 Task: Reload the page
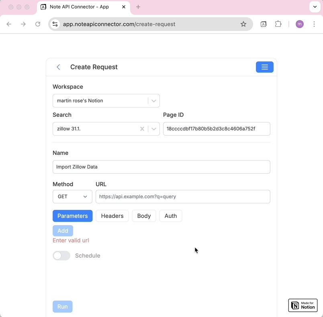click(x=38, y=24)
